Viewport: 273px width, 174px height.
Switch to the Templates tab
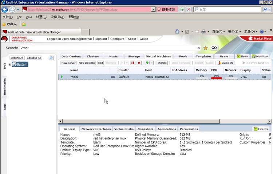[x=203, y=56]
